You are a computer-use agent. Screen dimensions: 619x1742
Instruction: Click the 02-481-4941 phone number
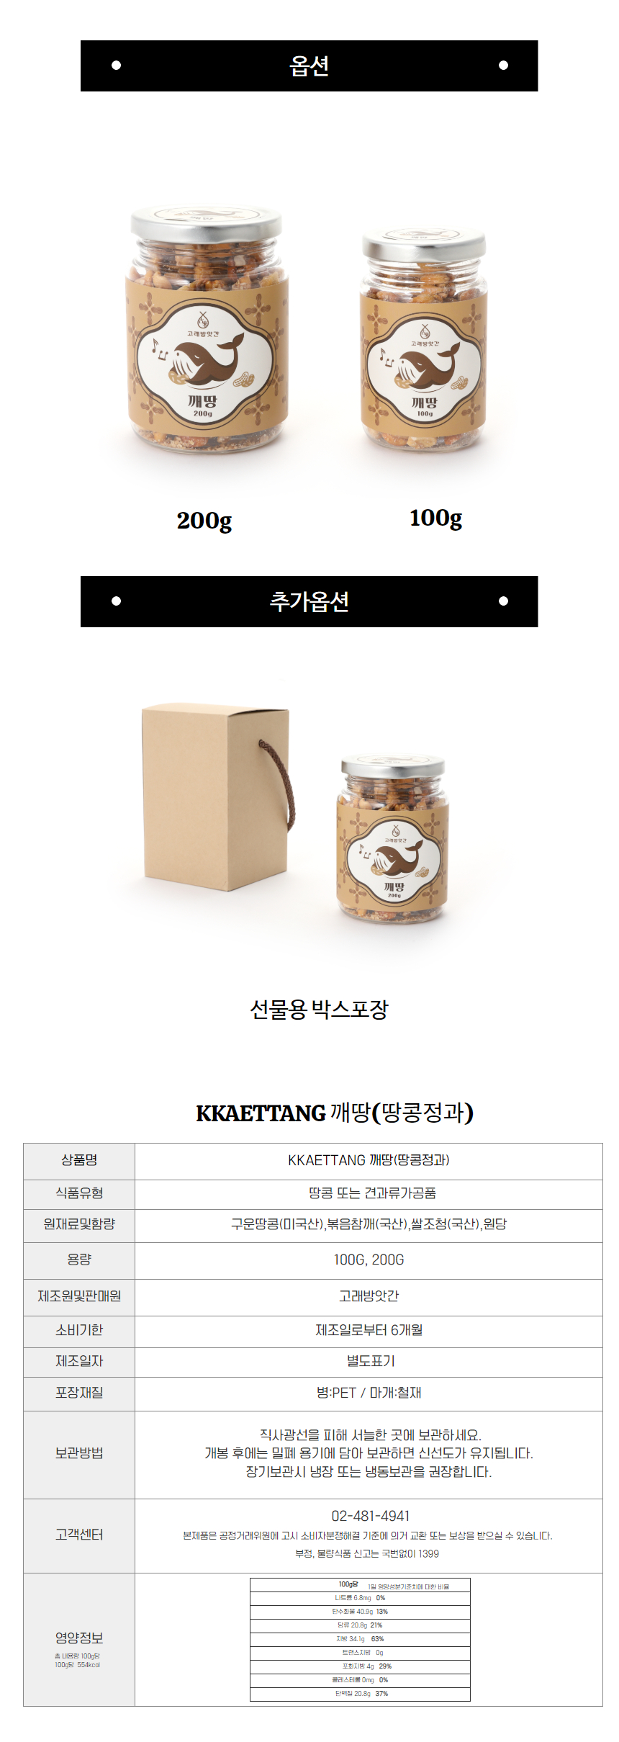coord(371,1516)
